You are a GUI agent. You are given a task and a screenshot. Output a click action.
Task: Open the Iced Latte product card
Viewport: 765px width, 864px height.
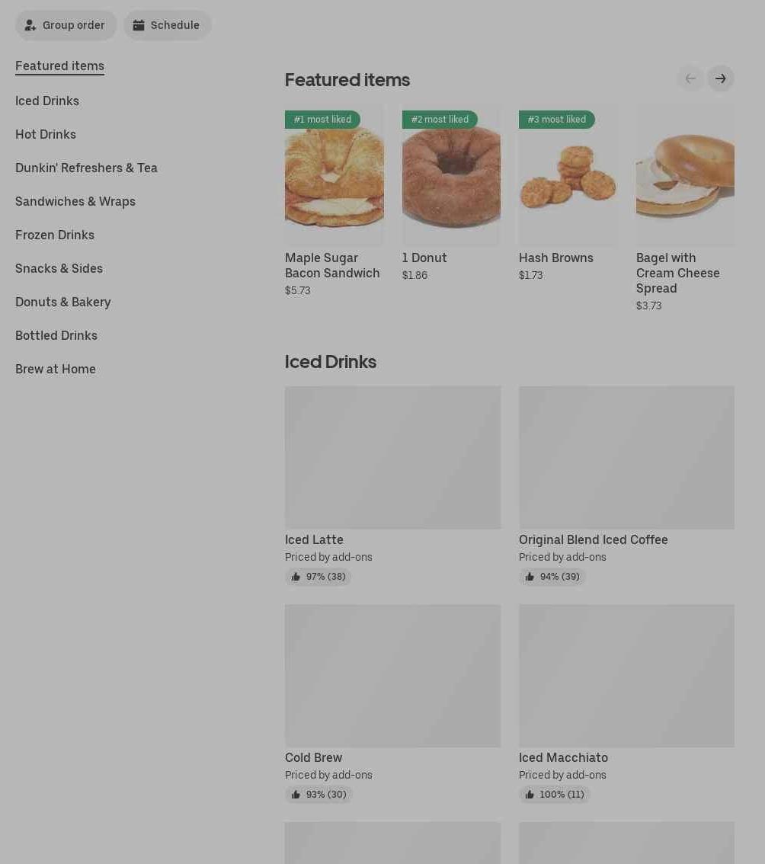[x=393, y=485]
